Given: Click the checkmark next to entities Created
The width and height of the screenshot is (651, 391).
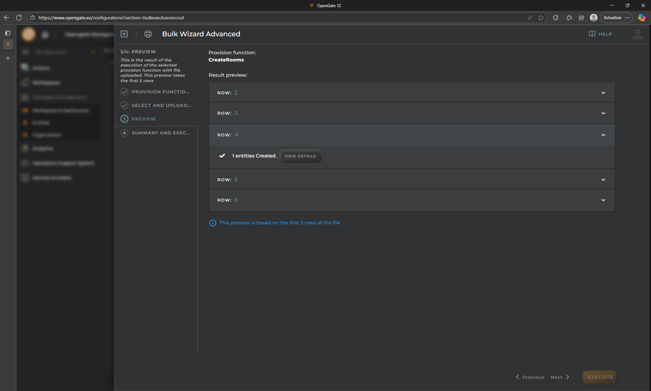Looking at the screenshot, I should point(222,156).
